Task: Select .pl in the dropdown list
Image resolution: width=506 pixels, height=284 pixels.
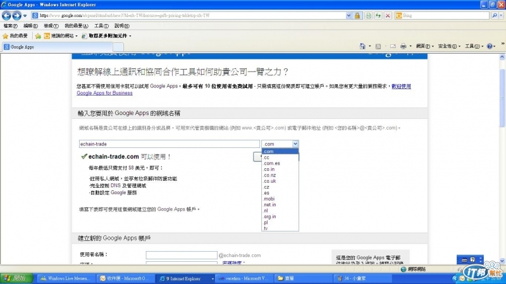Action: coord(280,223)
